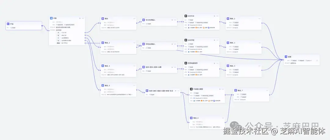Viewport: 330px width, 140px height.
Task: Select the 输出_3 node title
Action: [233, 43]
